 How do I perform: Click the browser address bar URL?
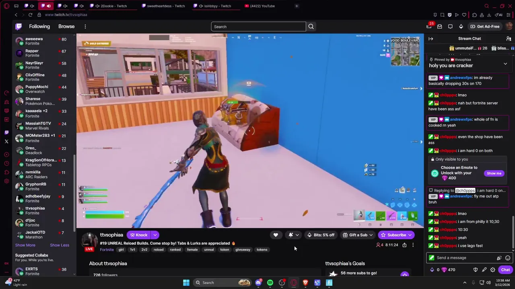[x=66, y=15]
